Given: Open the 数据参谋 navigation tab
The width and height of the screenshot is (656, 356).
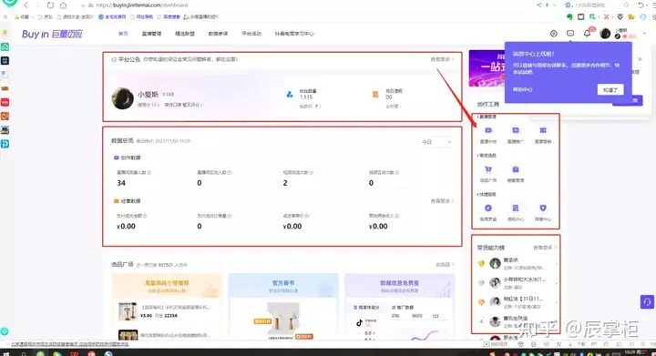Looking at the screenshot, I should [x=218, y=34].
